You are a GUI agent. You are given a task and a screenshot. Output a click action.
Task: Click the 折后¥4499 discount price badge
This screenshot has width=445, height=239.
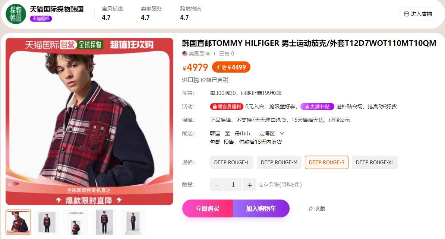click(231, 67)
